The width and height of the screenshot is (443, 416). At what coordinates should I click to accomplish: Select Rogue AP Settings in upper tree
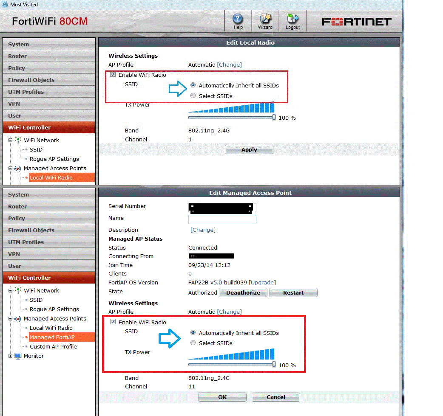[54, 159]
